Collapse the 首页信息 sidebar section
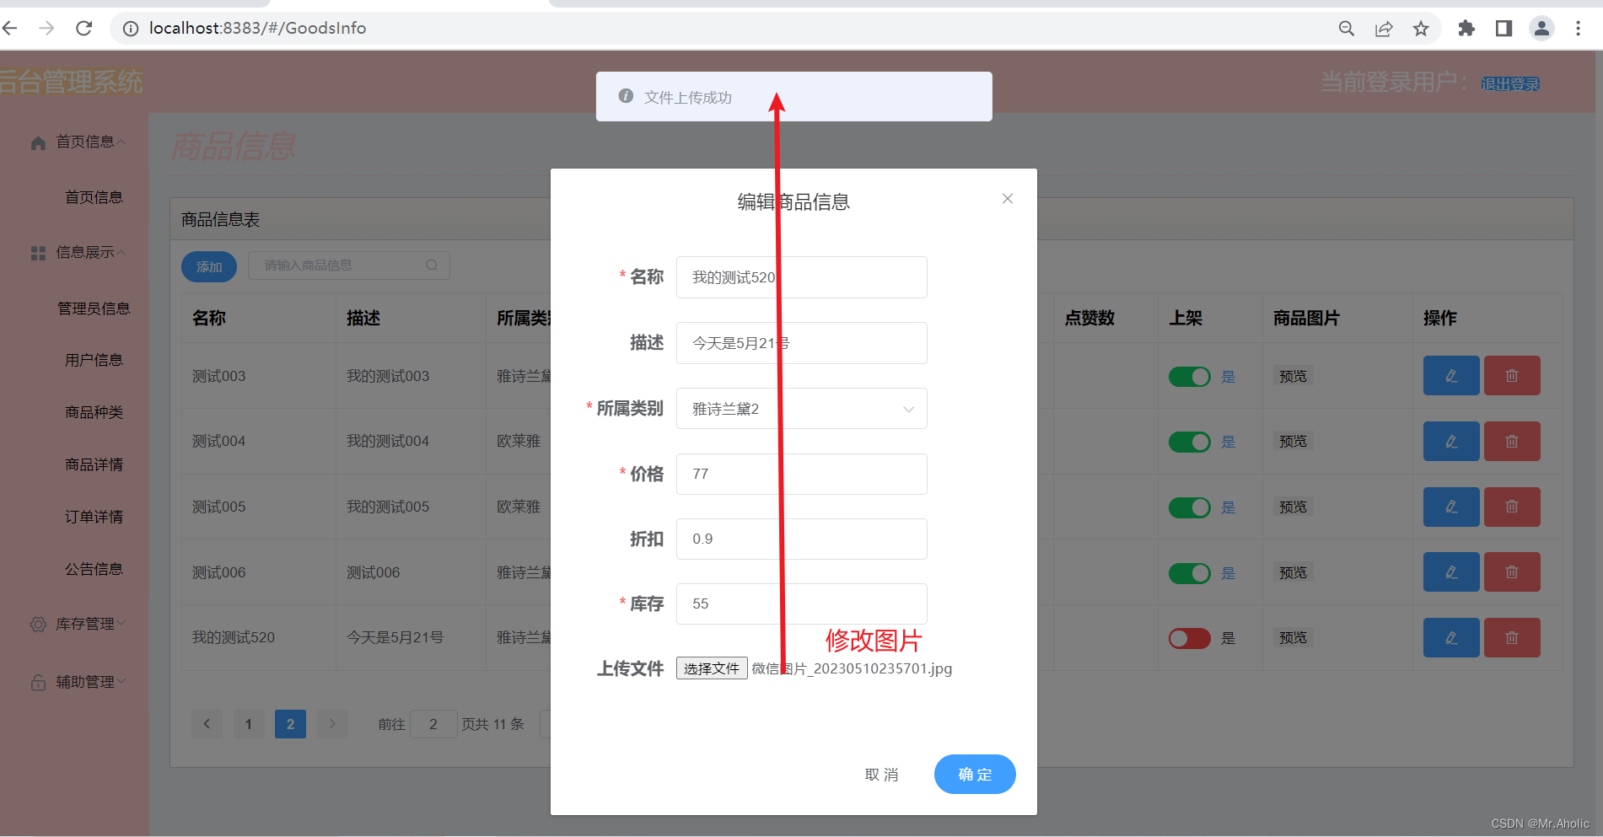This screenshot has width=1603, height=837. point(84,142)
